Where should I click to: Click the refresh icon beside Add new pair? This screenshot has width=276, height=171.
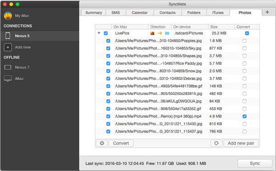click(216, 143)
